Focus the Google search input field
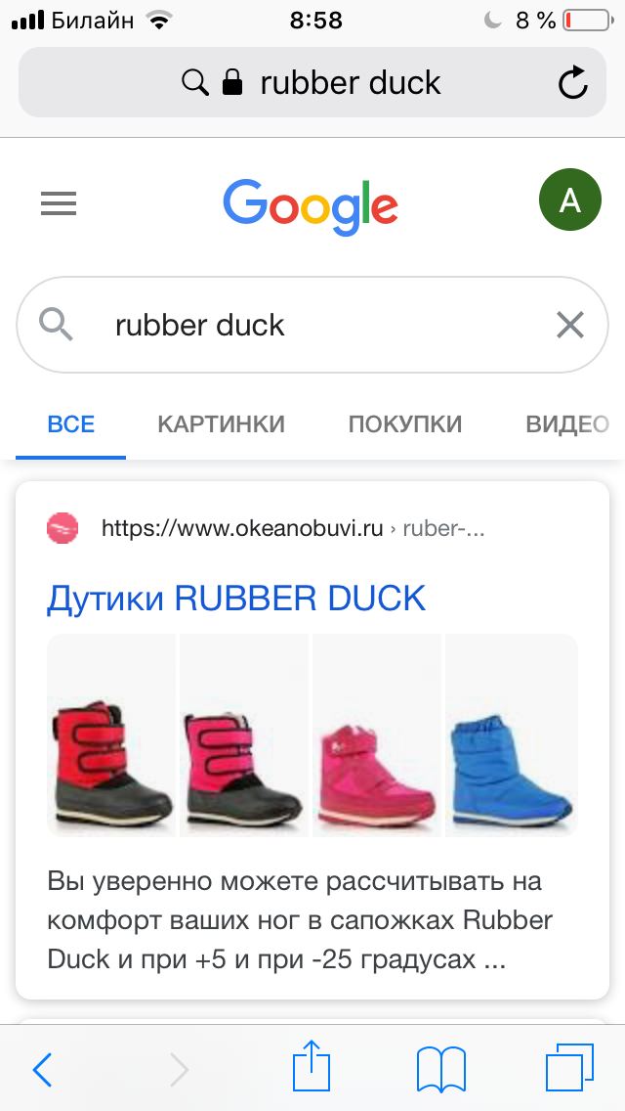Screen dimensions: 625x1111 pyautogui.click(x=312, y=326)
